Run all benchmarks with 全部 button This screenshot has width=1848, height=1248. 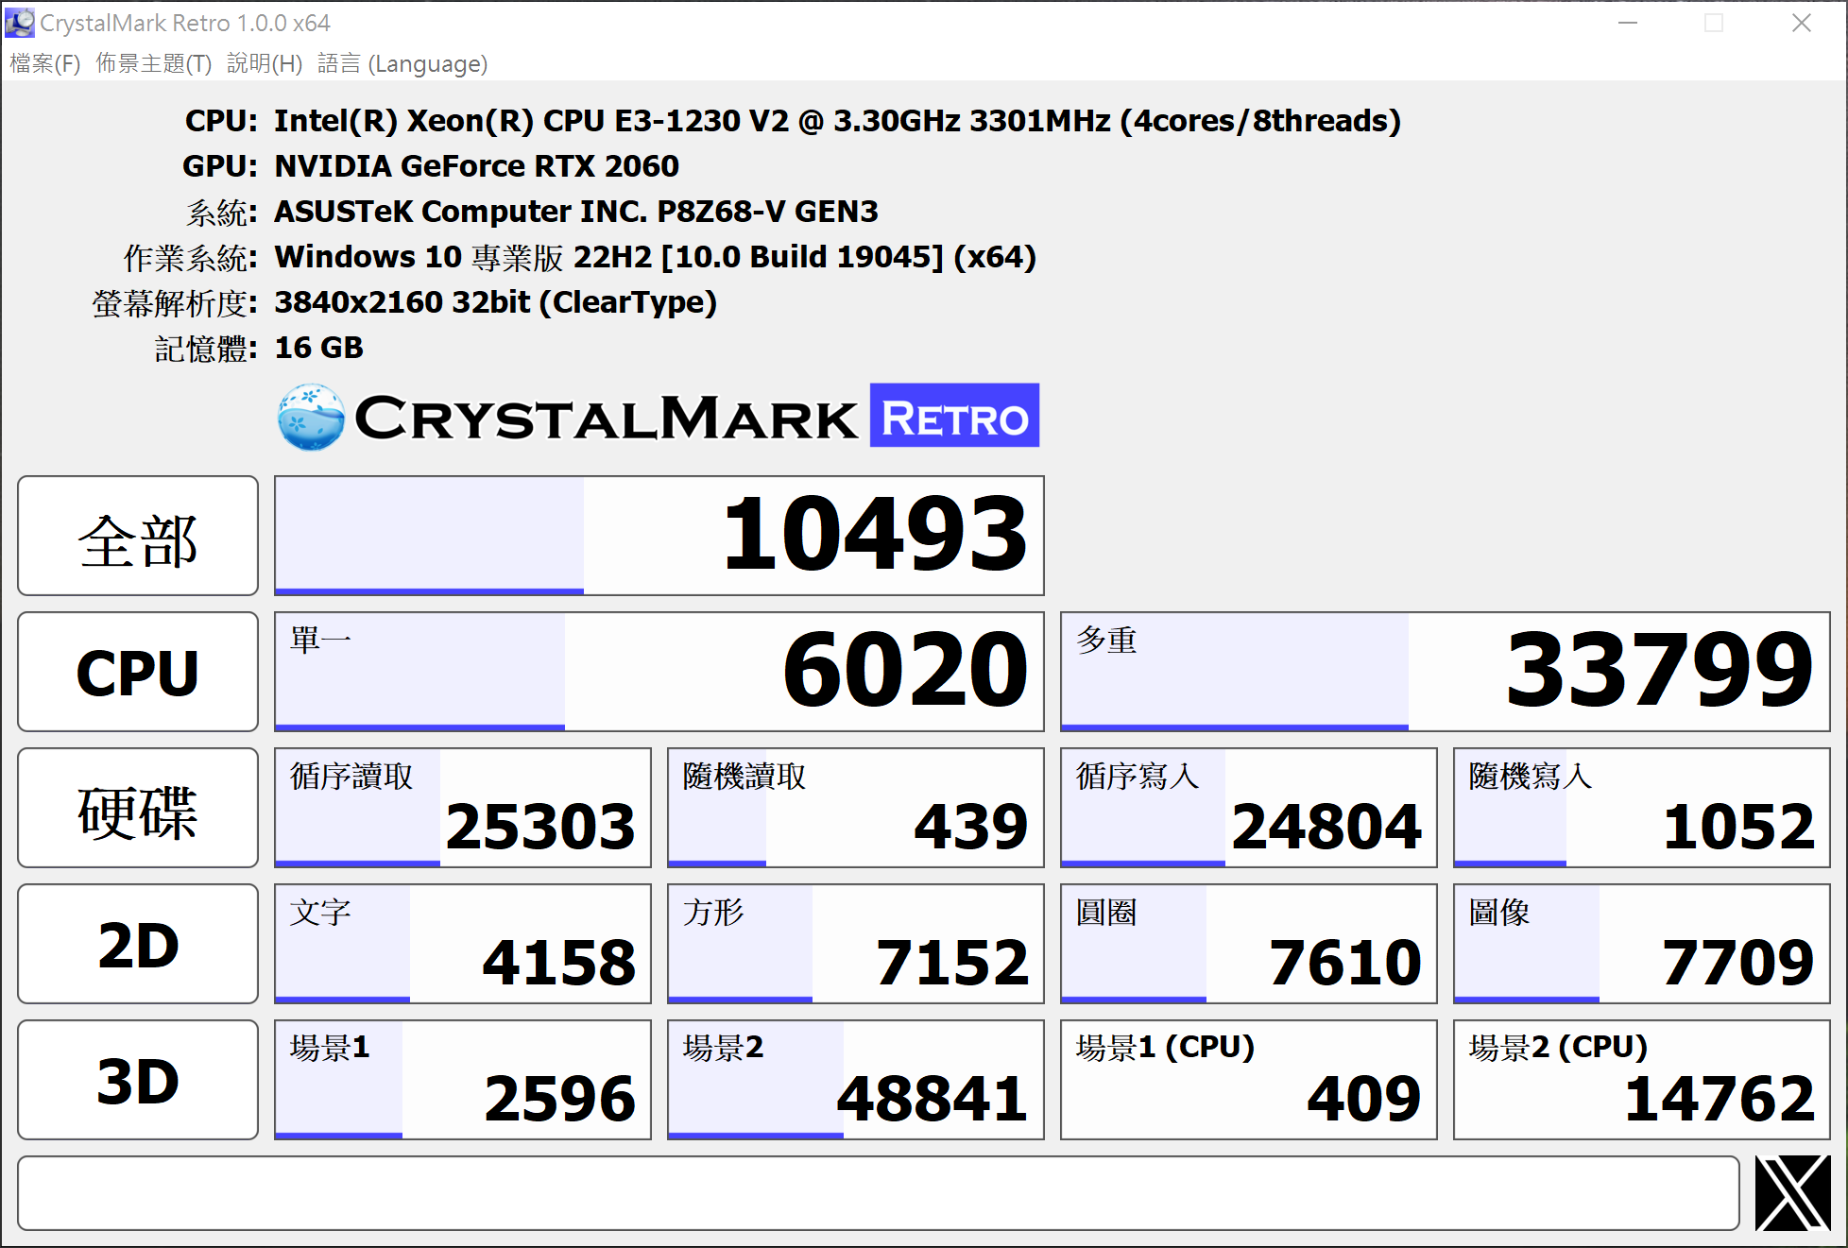138,536
